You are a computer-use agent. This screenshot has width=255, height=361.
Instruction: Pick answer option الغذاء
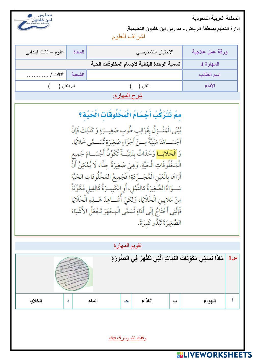(x=147, y=301)
